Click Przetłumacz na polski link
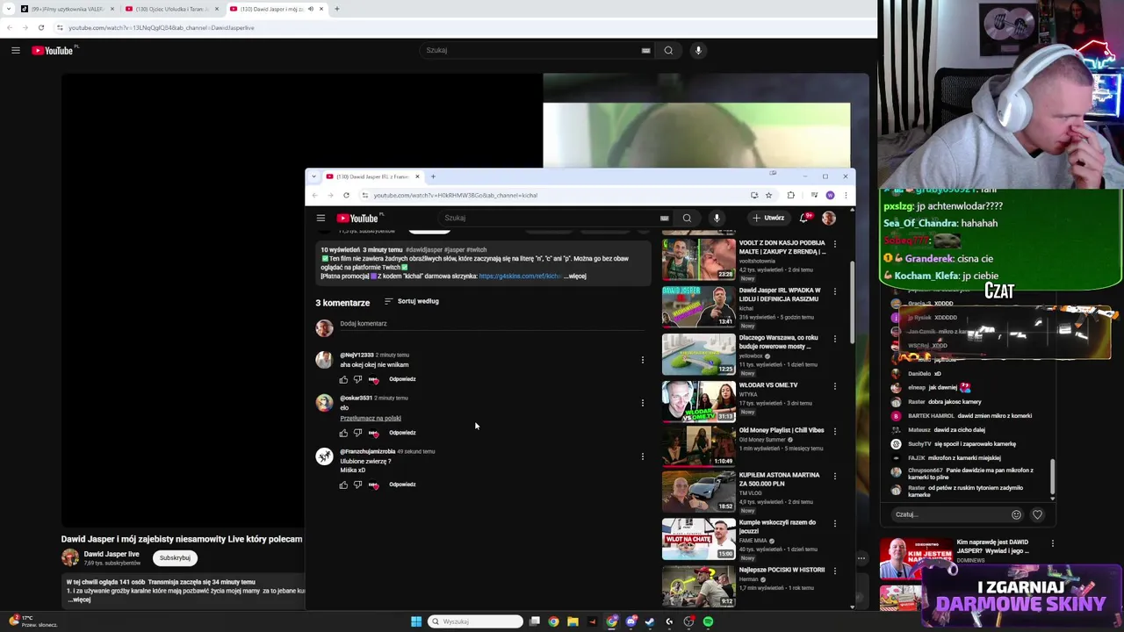This screenshot has height=632, width=1124. tap(371, 419)
